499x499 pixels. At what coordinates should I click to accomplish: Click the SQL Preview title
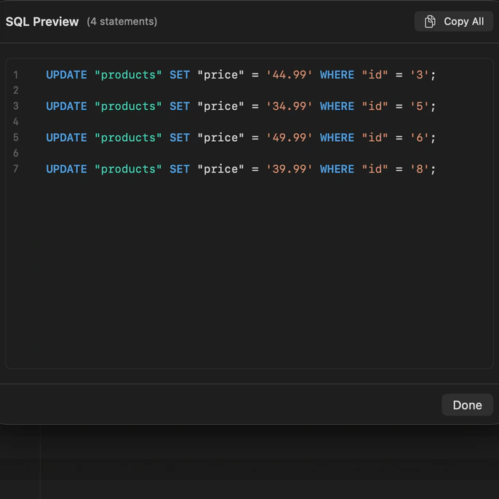tap(42, 22)
